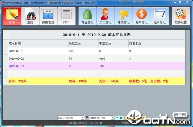Open 软件设置 software settings

tap(181, 16)
